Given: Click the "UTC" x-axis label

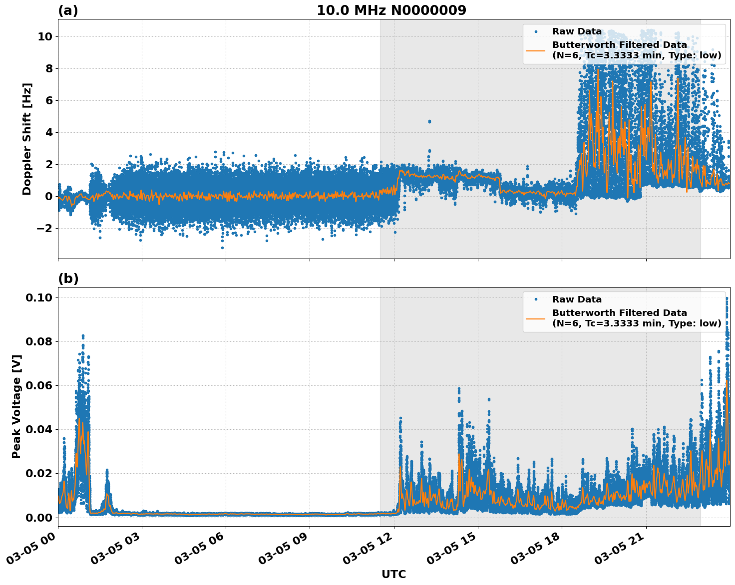Looking at the screenshot, I should 394,574.
